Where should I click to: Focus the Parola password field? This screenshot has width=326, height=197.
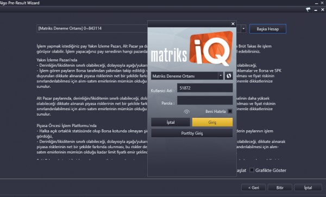205,100
